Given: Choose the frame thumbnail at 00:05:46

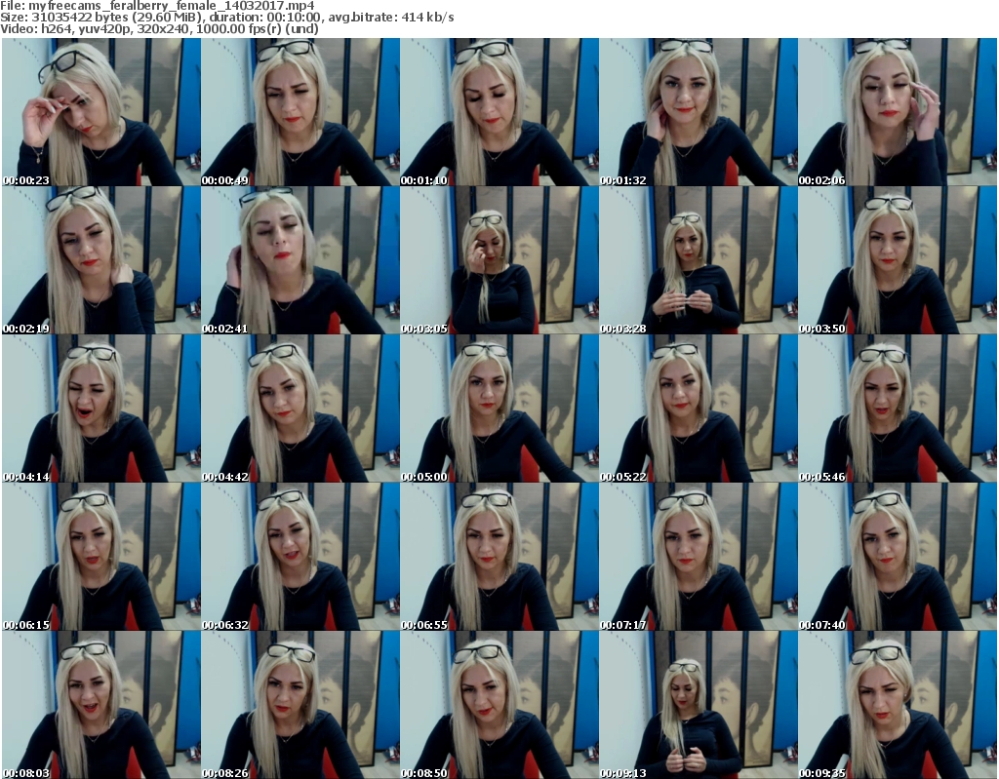Looking at the screenshot, I should tap(898, 409).
